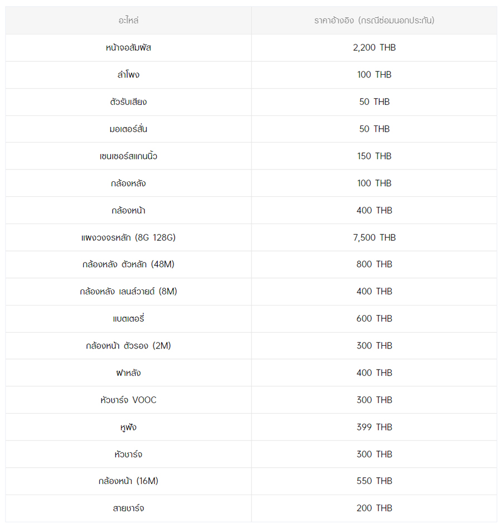This screenshot has width=502, height=528.
Task: Select the หน้าจอสัมผัส part name cell
Action: 128,48
